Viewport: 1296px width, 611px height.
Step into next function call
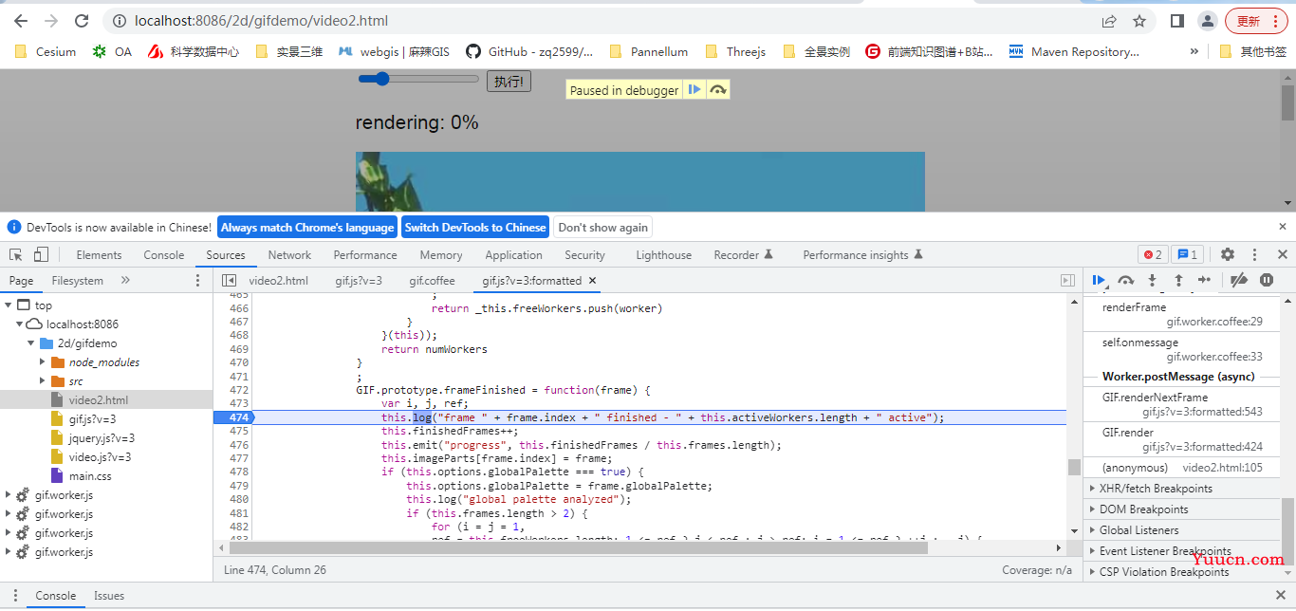(1152, 280)
